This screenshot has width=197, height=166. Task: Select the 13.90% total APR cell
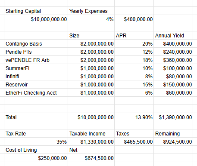point(134,117)
